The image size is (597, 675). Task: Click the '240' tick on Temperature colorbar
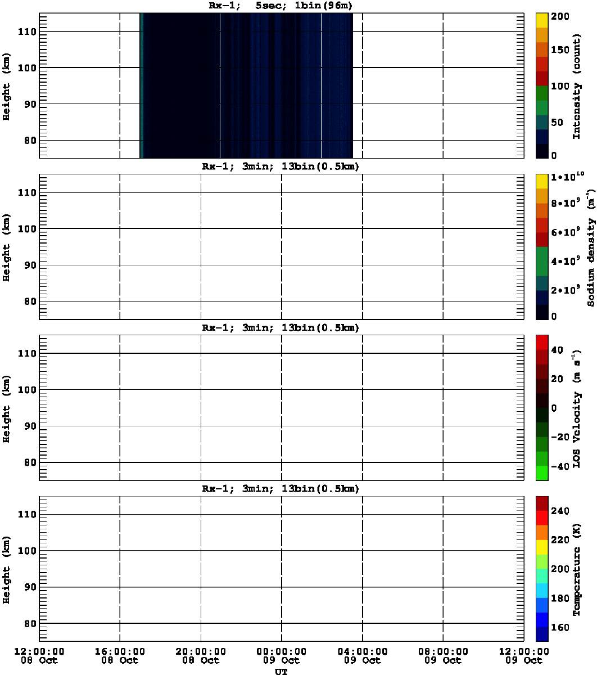[560, 510]
